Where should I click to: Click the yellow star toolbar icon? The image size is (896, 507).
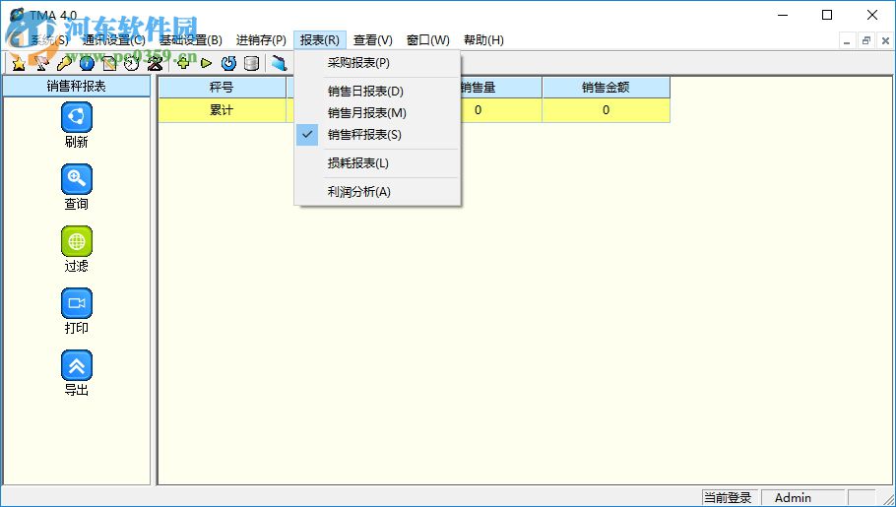pyautogui.click(x=19, y=63)
